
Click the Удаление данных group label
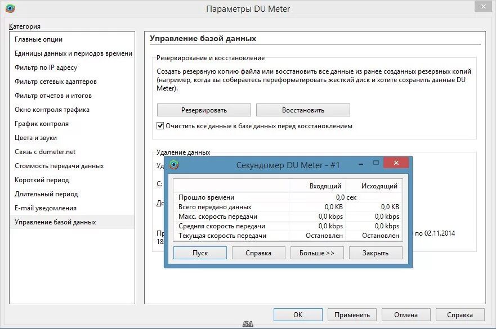pos(183,152)
